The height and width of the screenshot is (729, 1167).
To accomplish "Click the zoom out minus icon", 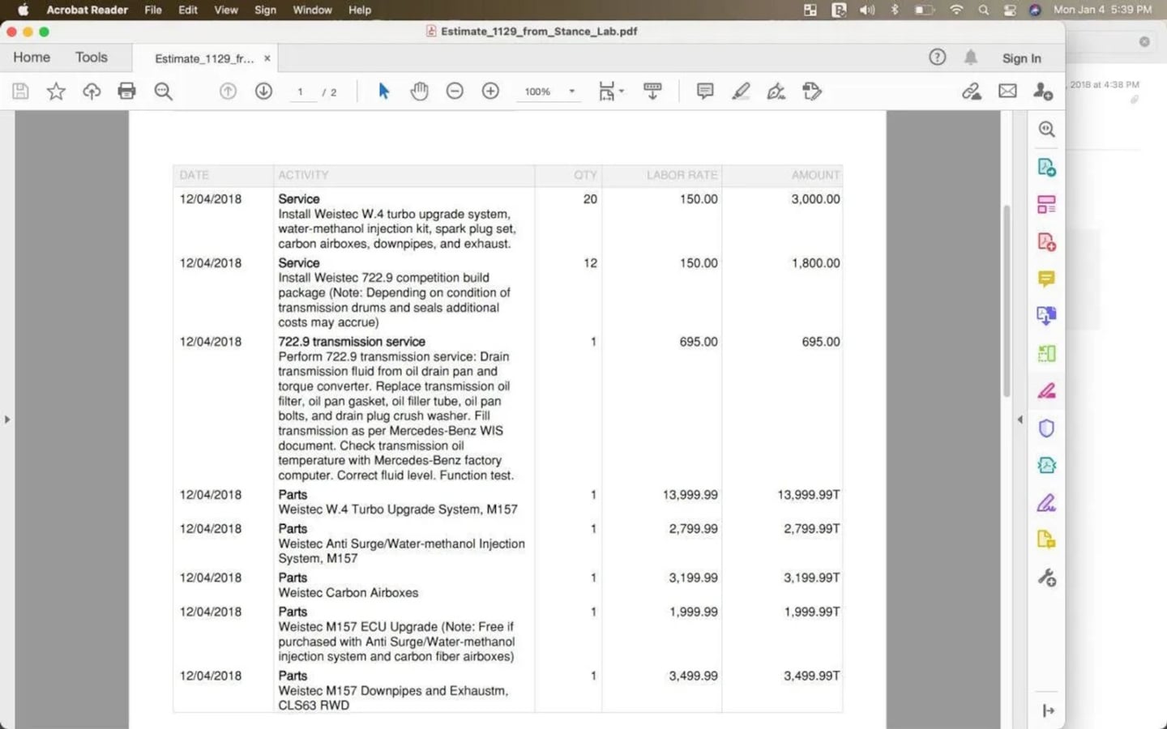I will [x=455, y=92].
